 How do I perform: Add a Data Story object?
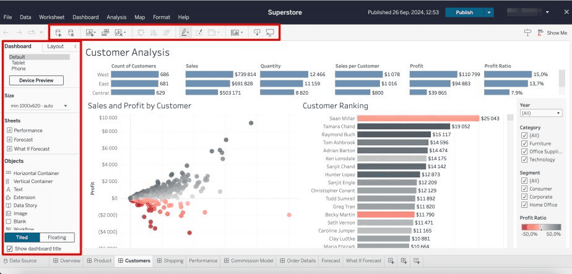point(22,205)
